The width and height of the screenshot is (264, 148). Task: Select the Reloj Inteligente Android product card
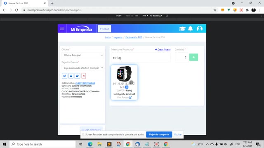(124, 82)
